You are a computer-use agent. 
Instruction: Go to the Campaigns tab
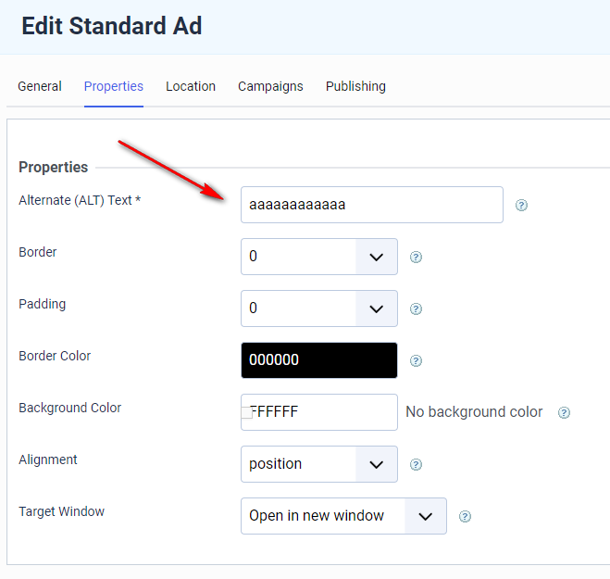270,86
